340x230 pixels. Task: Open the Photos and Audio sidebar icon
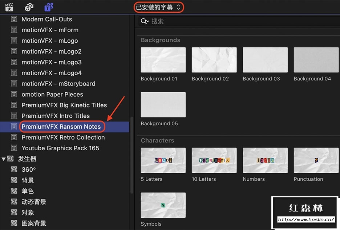click(29, 7)
